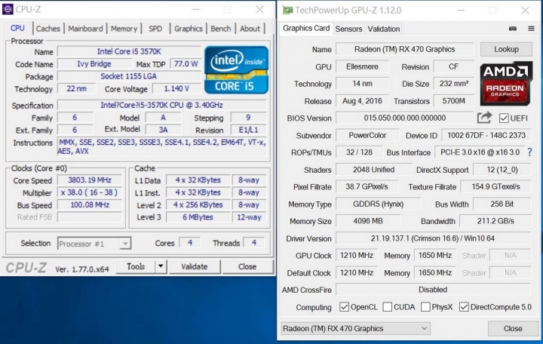Click the Shaders value 2048 Unified
The width and height of the screenshot is (543, 344).
pos(373,170)
